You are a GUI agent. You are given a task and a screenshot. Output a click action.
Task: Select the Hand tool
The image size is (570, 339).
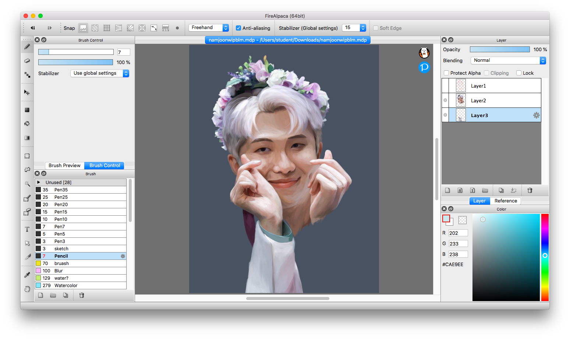(x=27, y=289)
